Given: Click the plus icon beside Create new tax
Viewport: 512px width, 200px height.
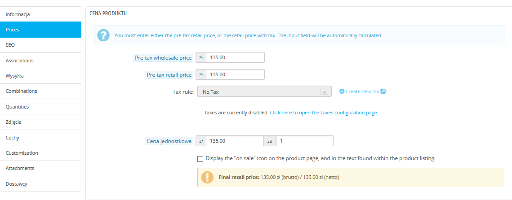Looking at the screenshot, I should [x=342, y=91].
